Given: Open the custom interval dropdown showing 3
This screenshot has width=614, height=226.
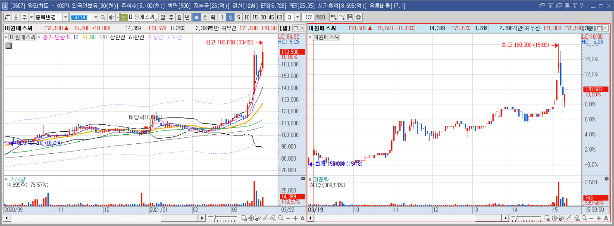Looking at the screenshot, I should click(x=297, y=17).
